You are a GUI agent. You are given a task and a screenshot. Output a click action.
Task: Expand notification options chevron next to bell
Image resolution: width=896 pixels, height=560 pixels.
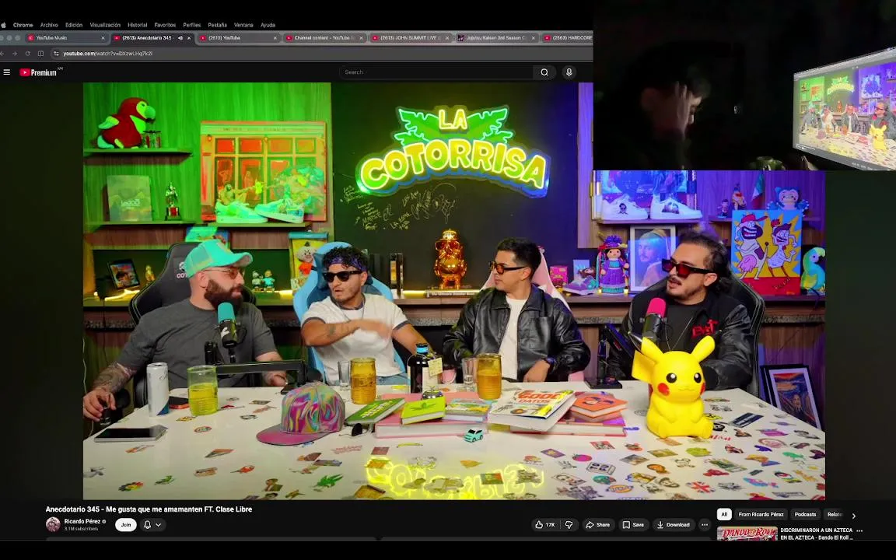[x=159, y=524]
